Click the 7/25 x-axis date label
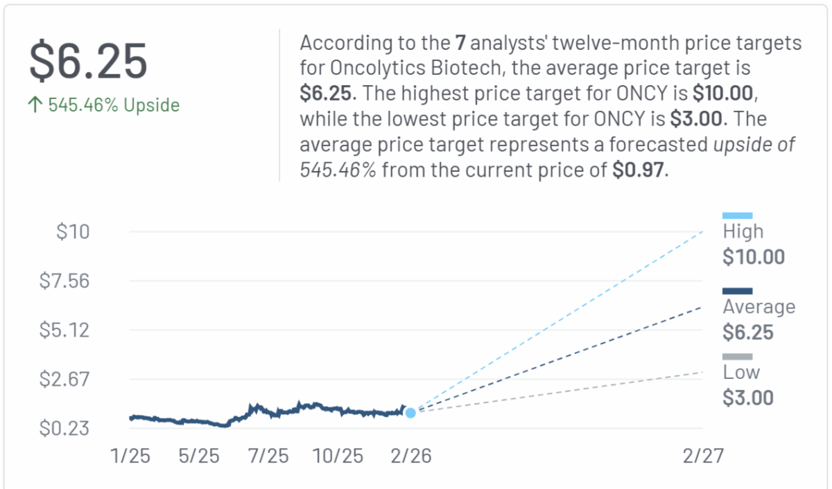The width and height of the screenshot is (832, 489). point(268,456)
